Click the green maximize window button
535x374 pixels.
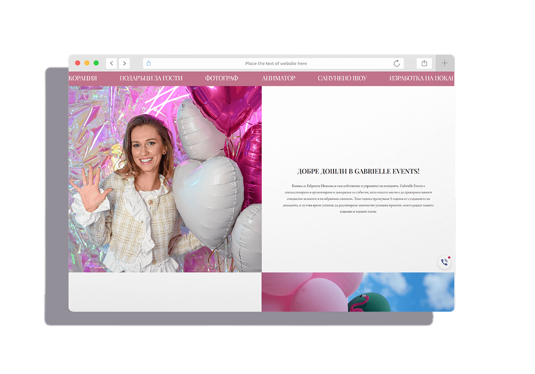(96, 63)
